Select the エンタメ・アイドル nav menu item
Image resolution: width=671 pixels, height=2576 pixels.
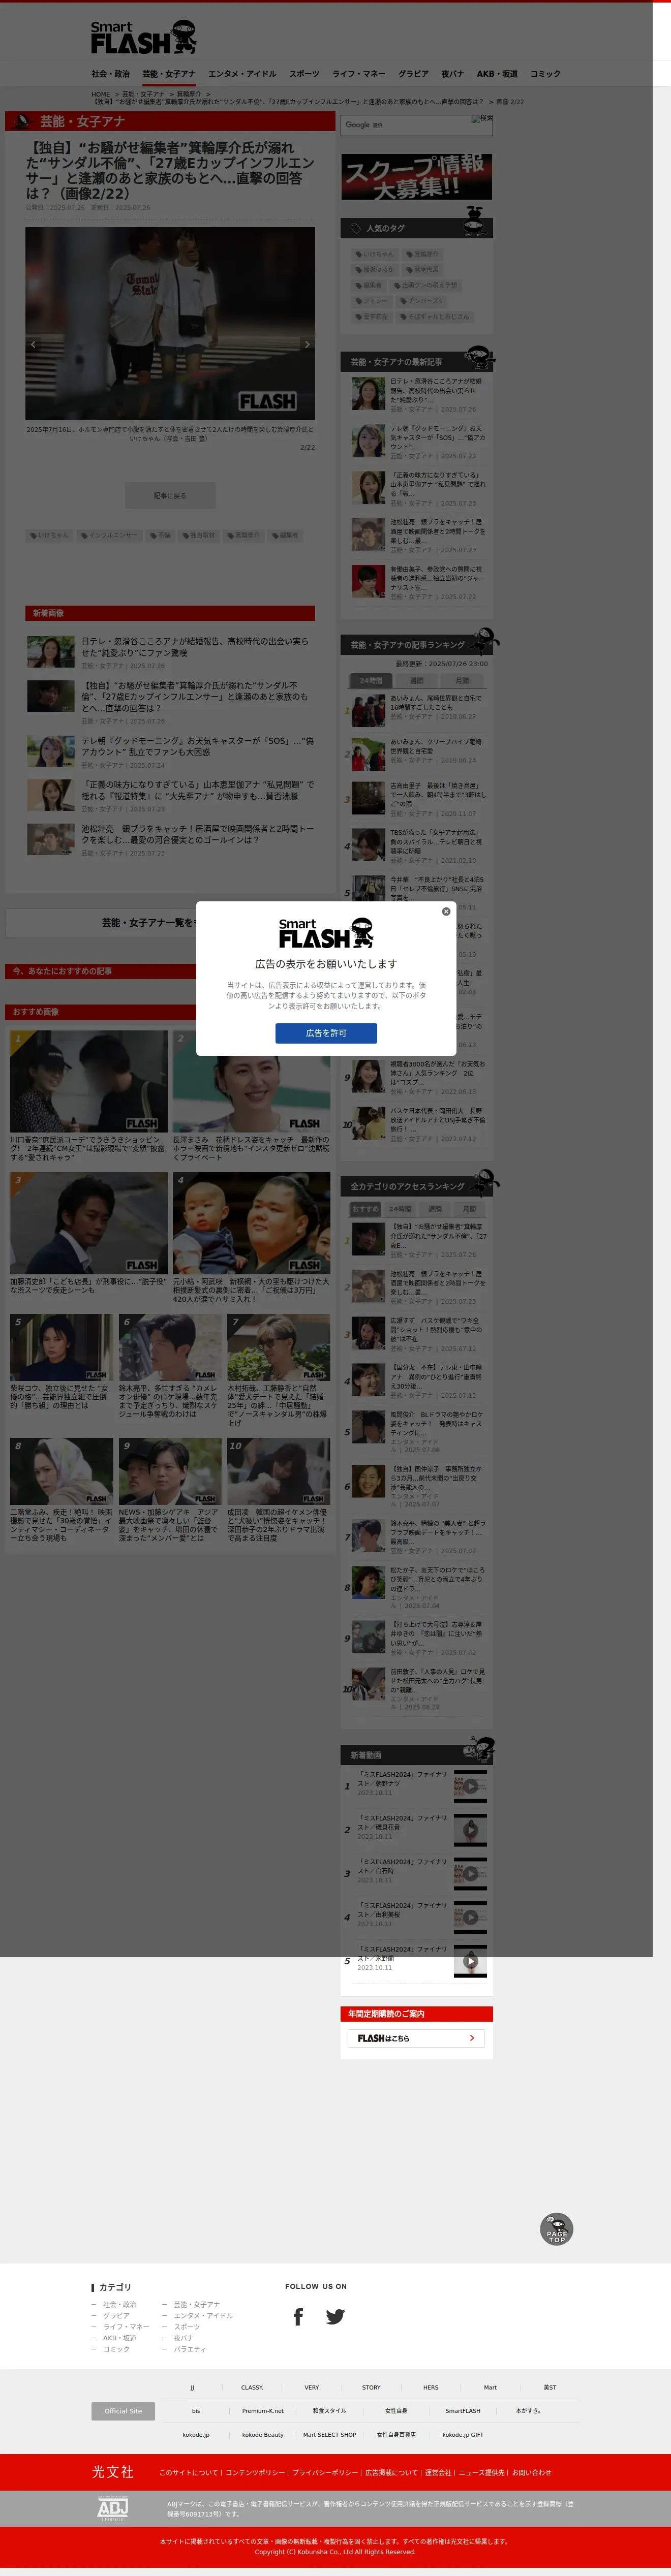tap(242, 74)
